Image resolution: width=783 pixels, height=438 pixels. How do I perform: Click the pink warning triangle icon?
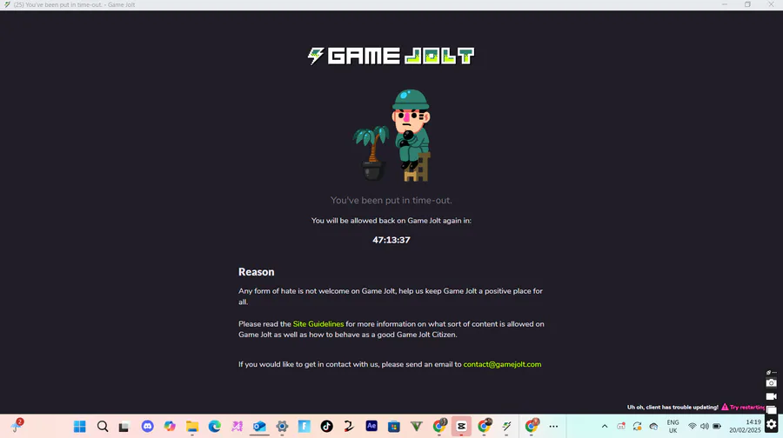[725, 407]
